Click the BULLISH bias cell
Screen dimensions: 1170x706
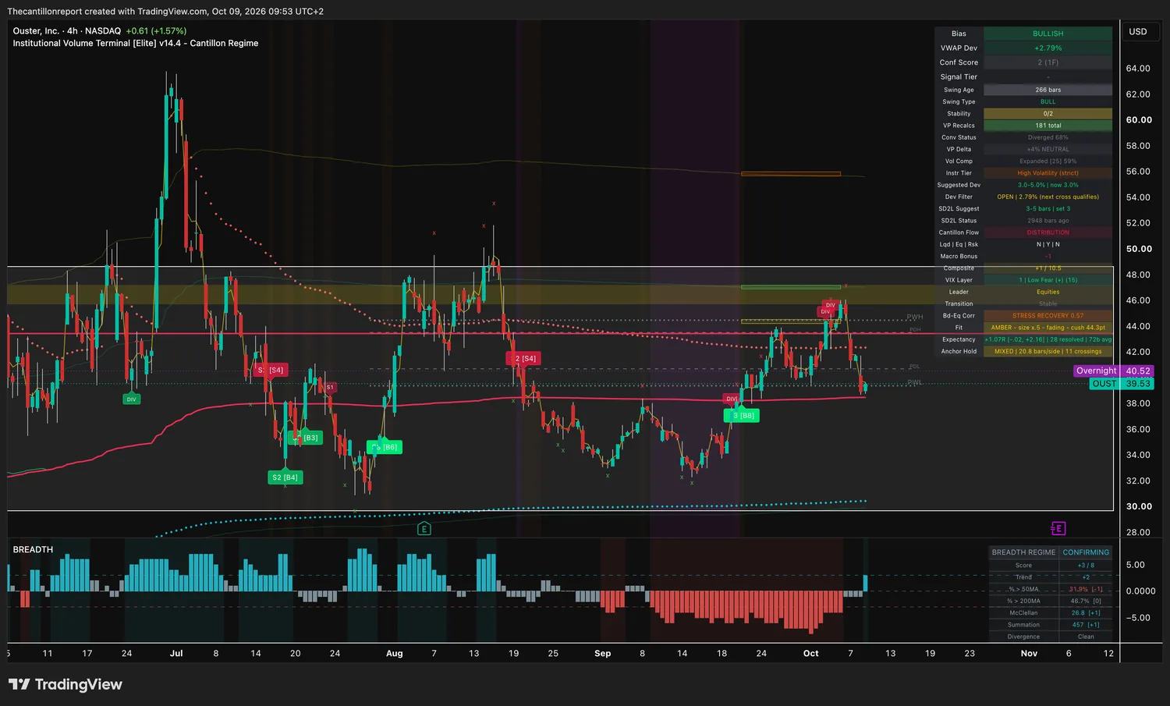1048,34
